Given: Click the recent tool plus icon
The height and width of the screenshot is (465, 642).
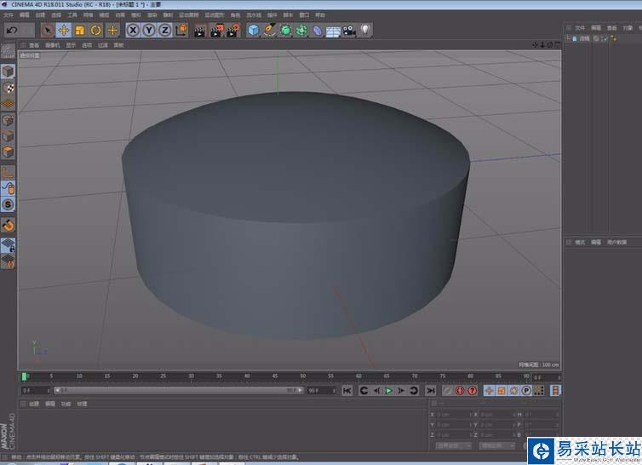Looking at the screenshot, I should [x=112, y=31].
